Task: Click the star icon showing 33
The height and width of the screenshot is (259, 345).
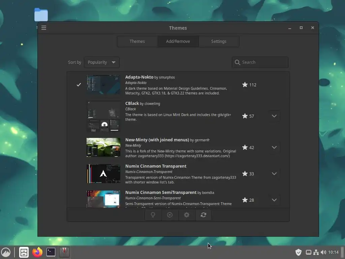Action: pyautogui.click(x=245, y=174)
